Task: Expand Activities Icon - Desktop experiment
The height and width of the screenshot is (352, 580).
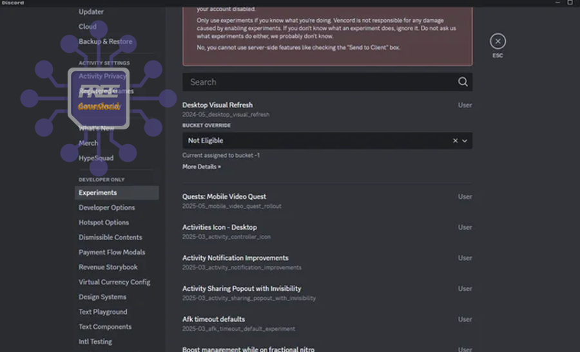Action: click(219, 227)
